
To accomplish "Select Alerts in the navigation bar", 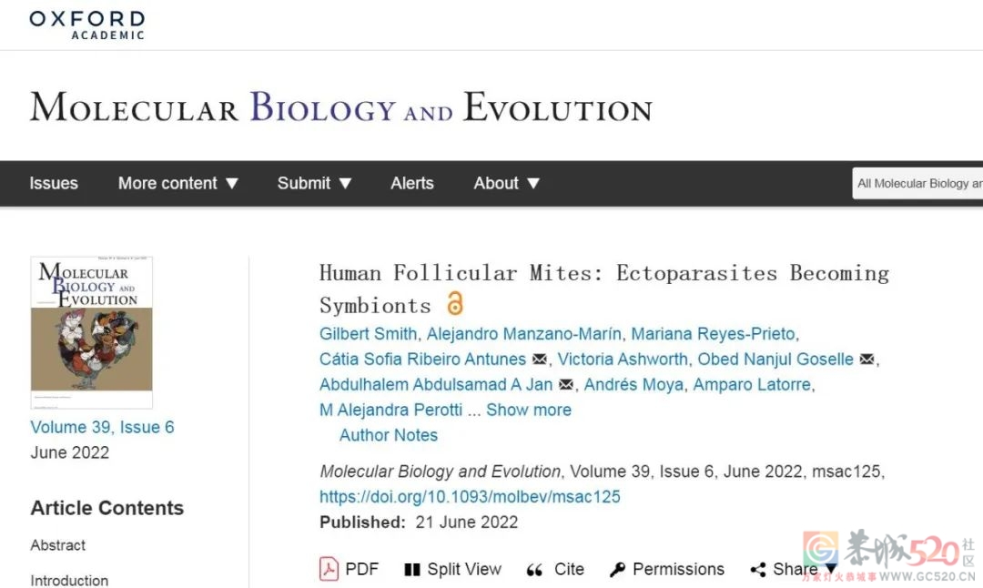I will coord(412,183).
